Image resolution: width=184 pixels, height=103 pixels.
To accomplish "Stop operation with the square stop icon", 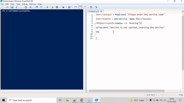I will [x=57, y=7].
